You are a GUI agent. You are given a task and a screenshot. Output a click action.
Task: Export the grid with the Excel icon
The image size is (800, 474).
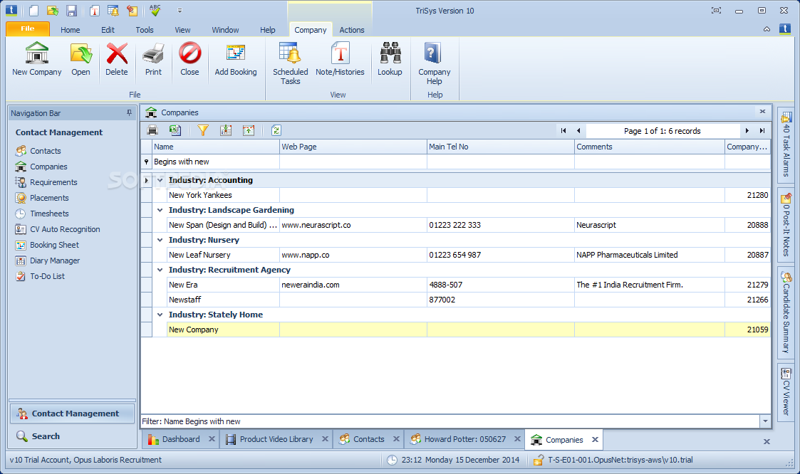tap(175, 130)
